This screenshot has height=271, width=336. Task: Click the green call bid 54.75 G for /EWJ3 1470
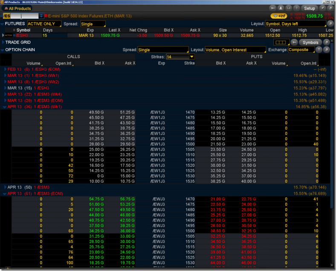coord(96,199)
